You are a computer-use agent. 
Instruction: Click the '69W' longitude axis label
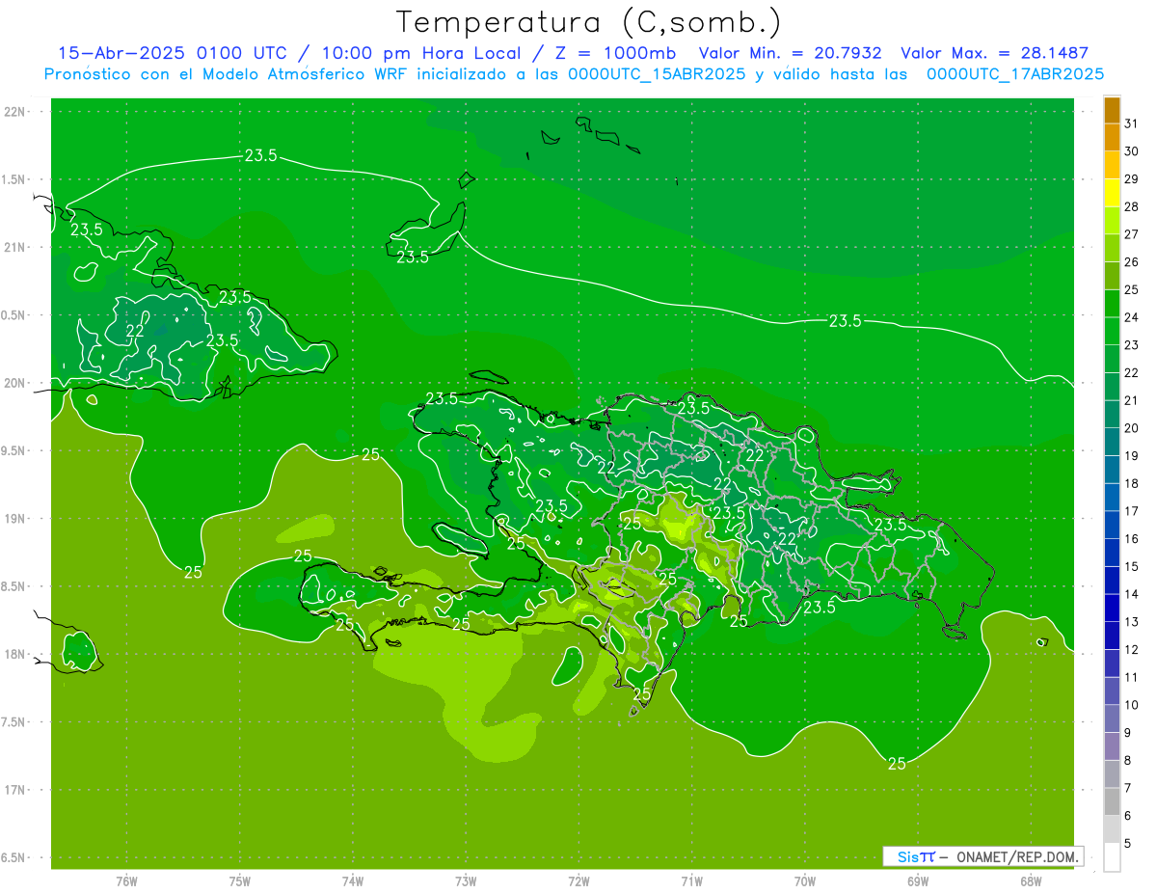point(918,881)
